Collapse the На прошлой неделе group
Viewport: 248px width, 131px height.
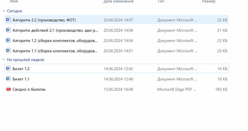[x=4, y=60]
